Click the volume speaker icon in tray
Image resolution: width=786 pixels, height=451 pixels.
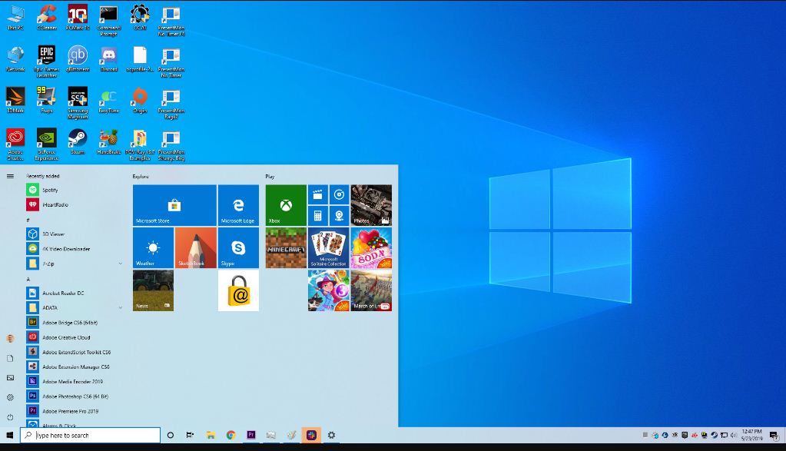(x=734, y=435)
